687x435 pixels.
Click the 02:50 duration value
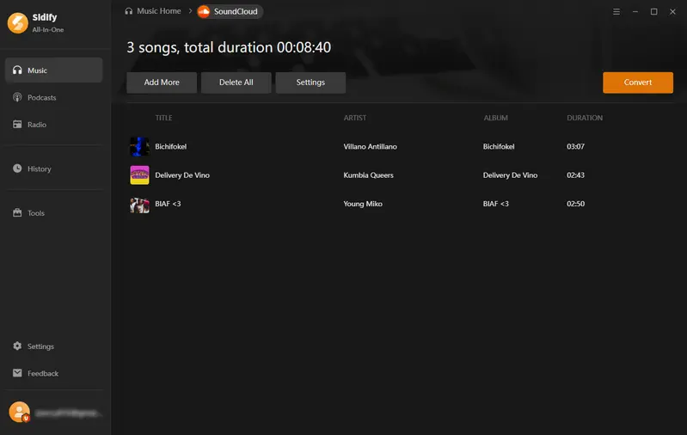pyautogui.click(x=576, y=204)
